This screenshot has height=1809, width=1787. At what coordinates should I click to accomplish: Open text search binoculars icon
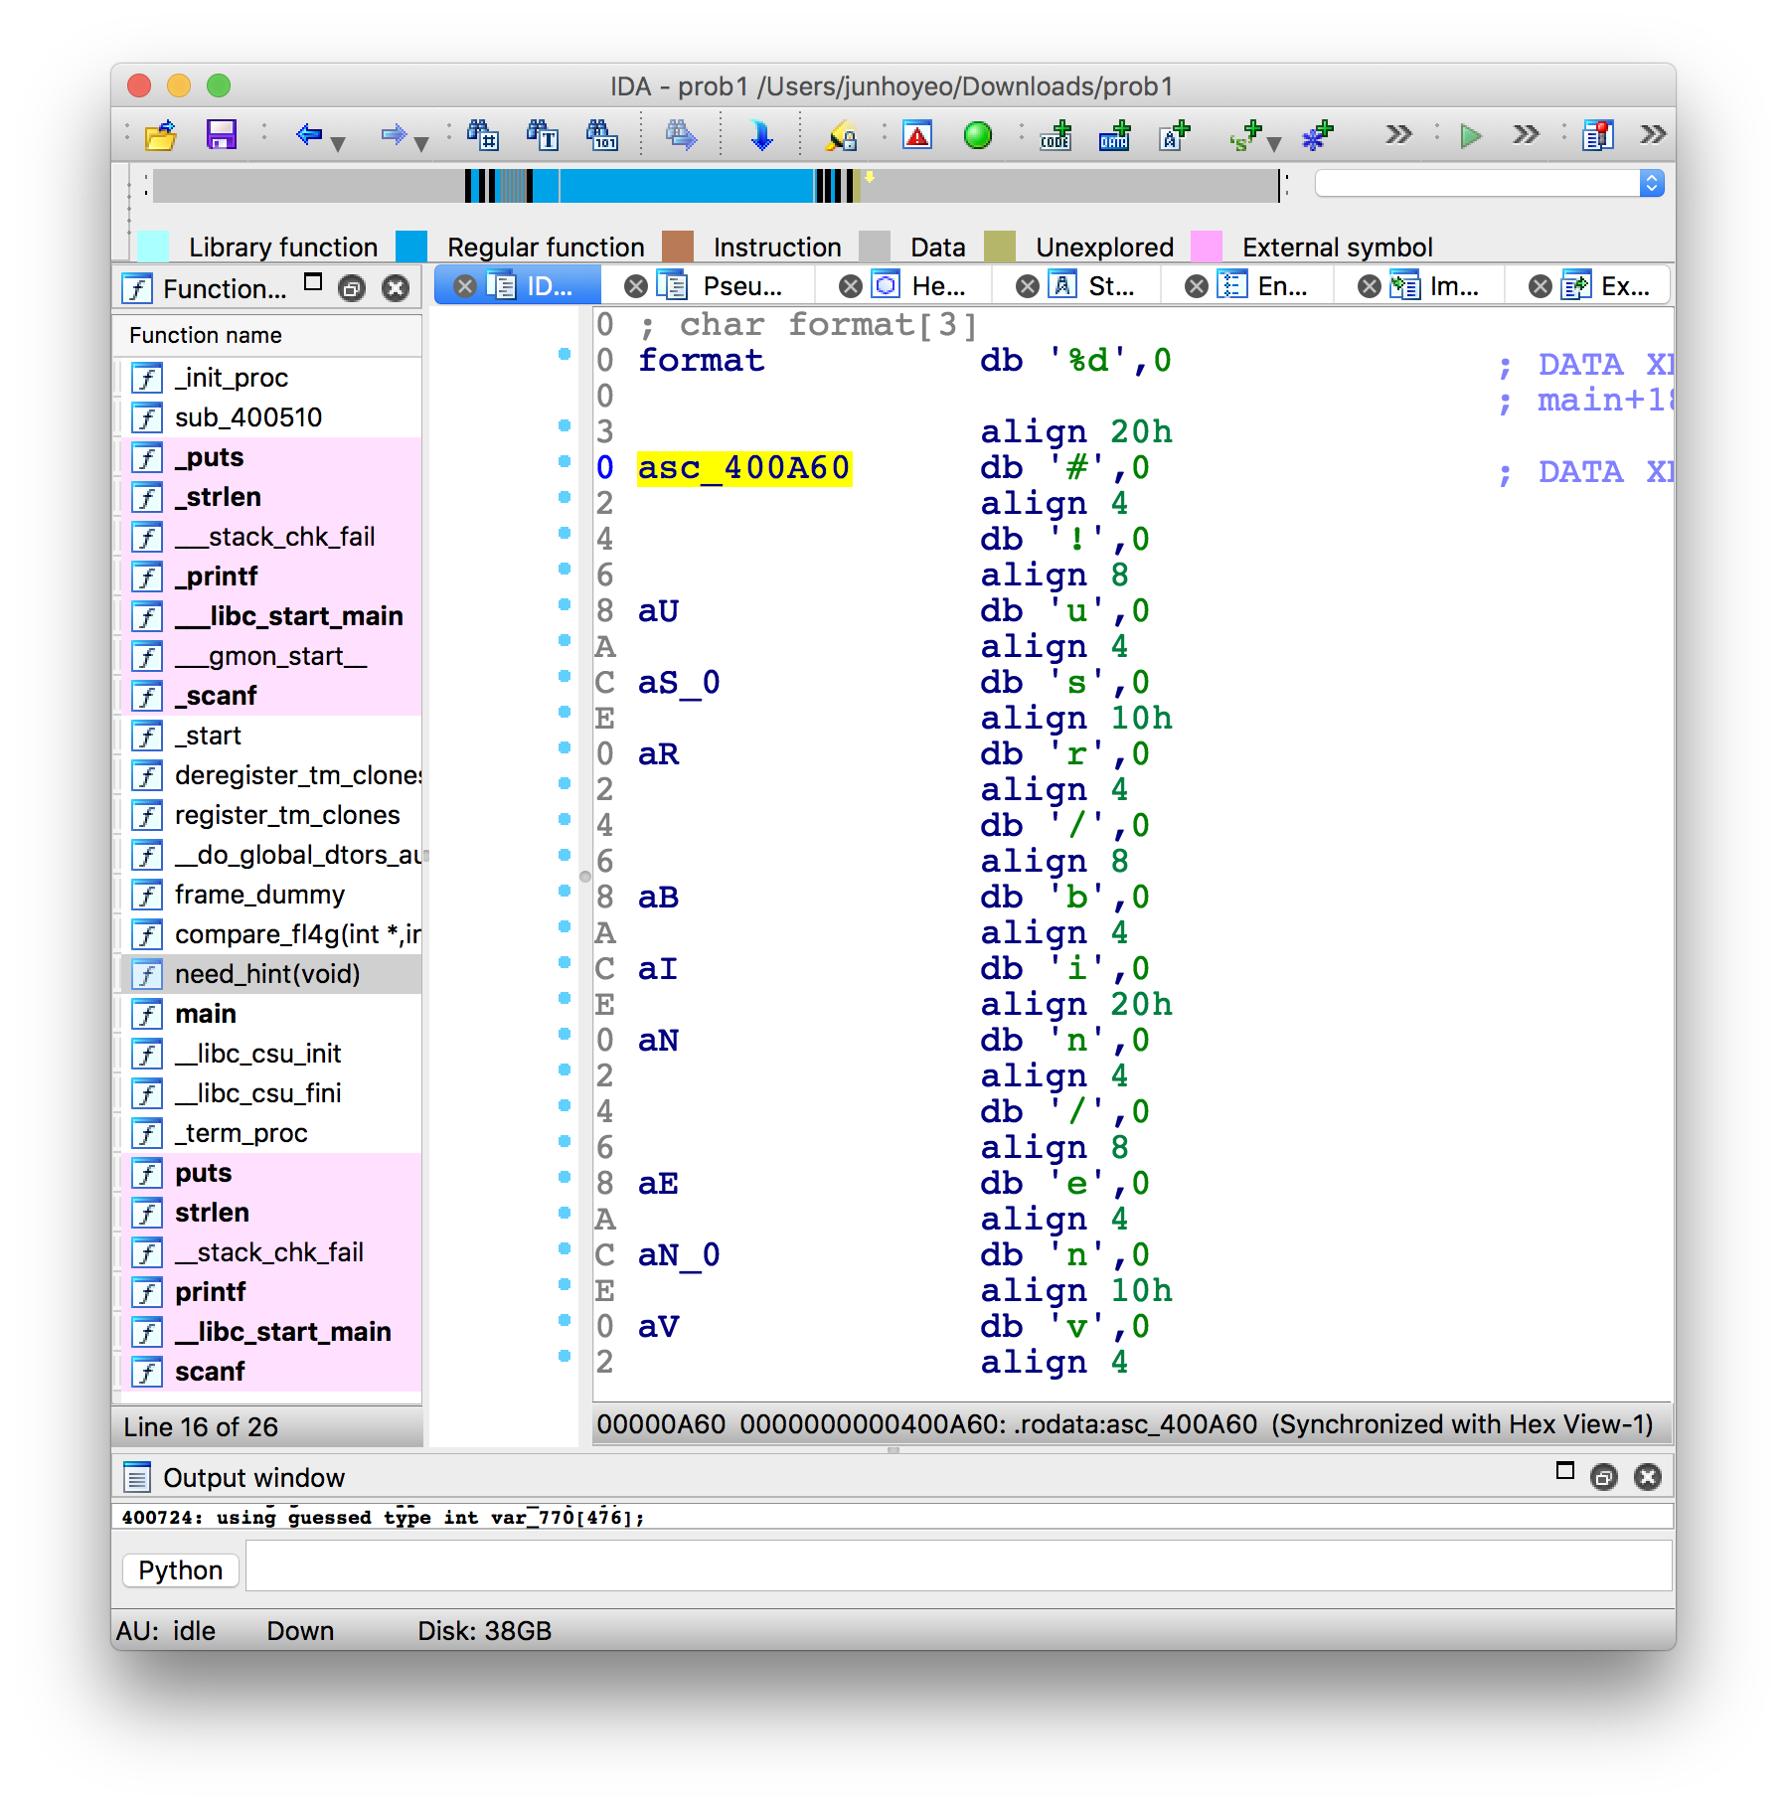[x=543, y=134]
